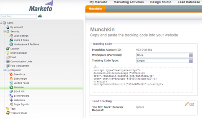Click the Ignore value for Do Not Track

(140, 107)
